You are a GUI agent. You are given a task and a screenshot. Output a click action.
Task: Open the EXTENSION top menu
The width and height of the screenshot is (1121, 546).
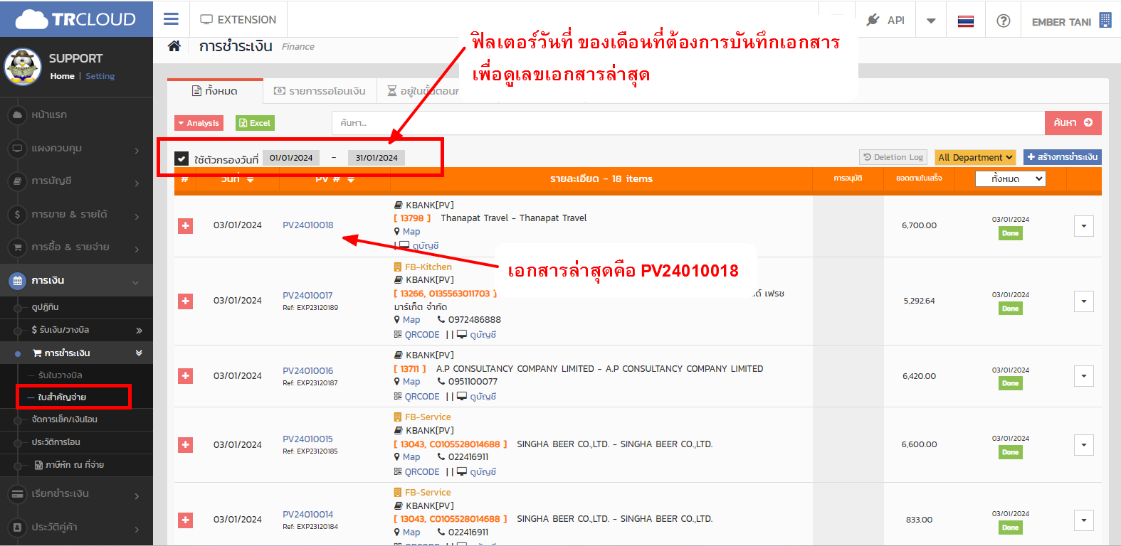pos(238,20)
